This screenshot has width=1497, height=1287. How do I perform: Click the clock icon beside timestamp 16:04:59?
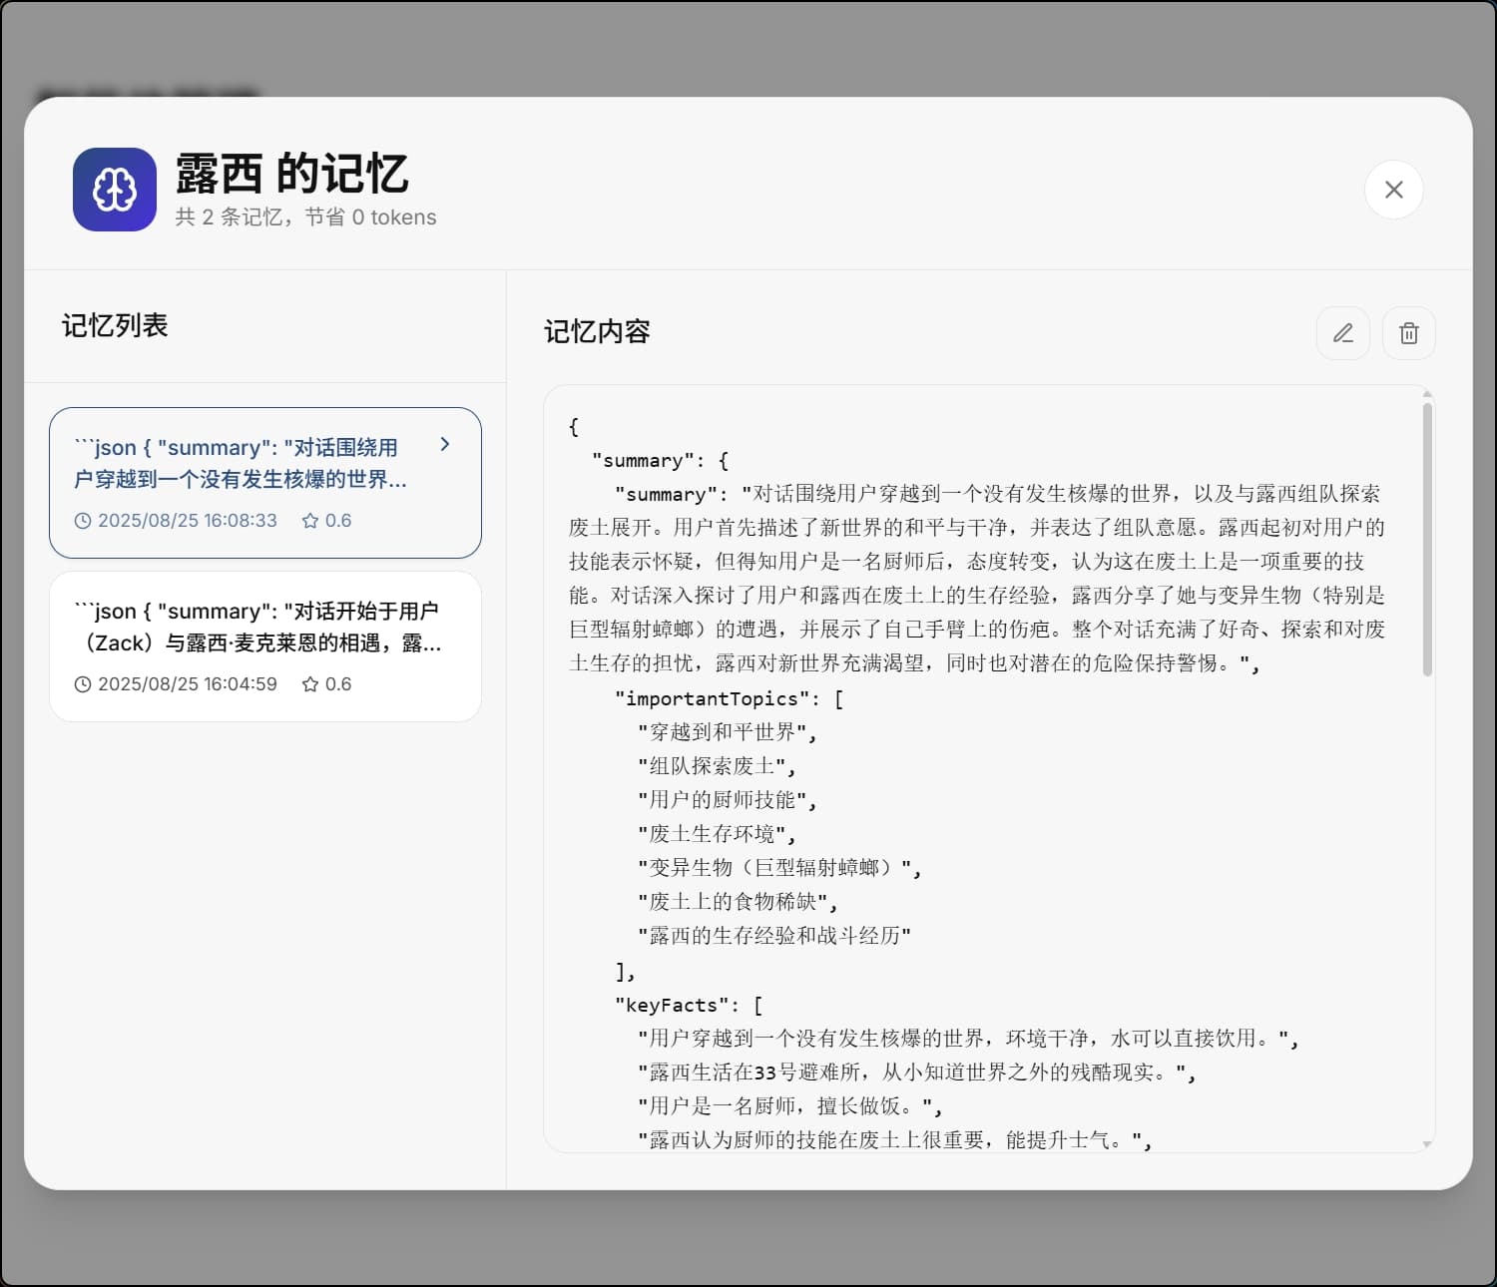(x=83, y=683)
